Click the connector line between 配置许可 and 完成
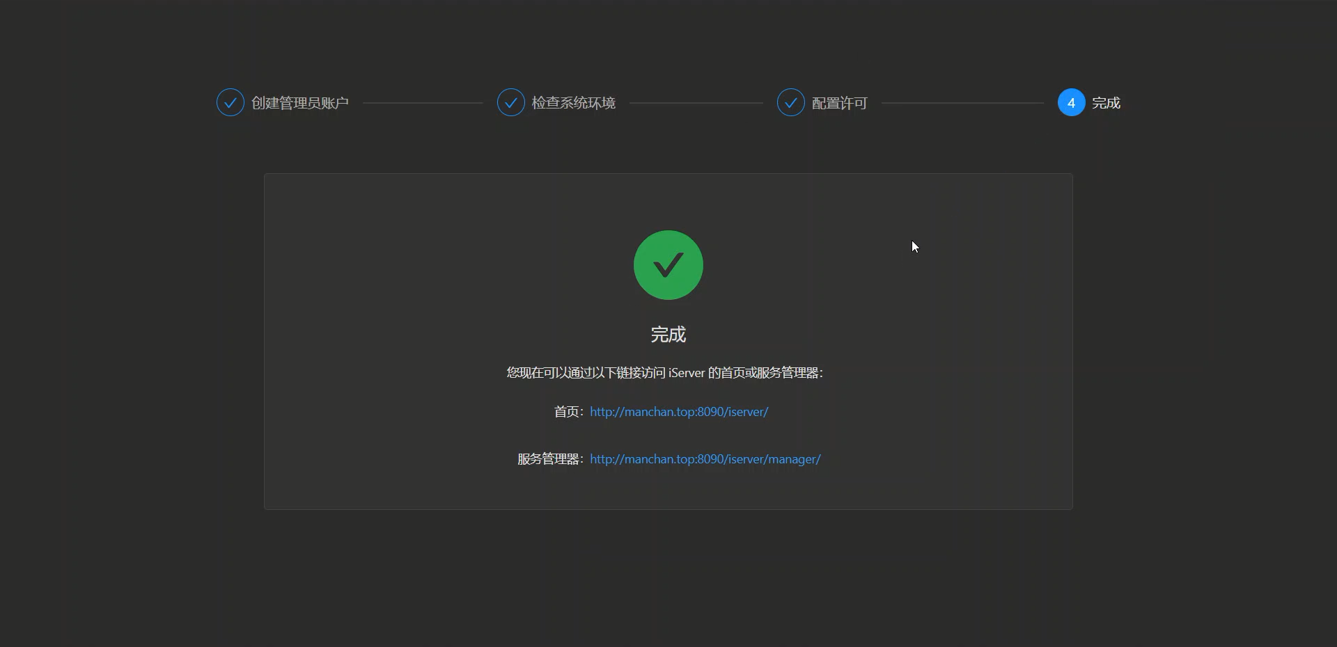Viewport: 1337px width, 647px height. [x=964, y=102]
